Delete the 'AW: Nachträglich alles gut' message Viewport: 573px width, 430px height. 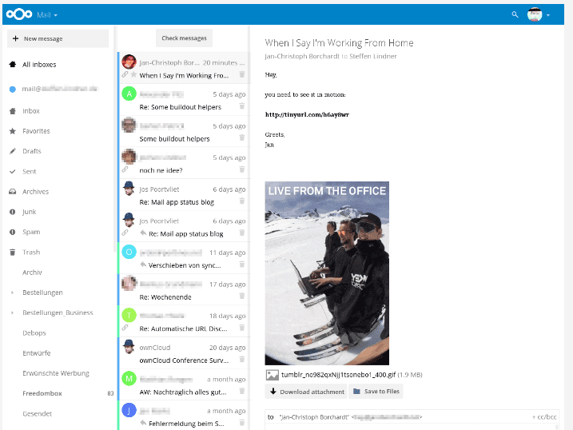[x=242, y=391]
